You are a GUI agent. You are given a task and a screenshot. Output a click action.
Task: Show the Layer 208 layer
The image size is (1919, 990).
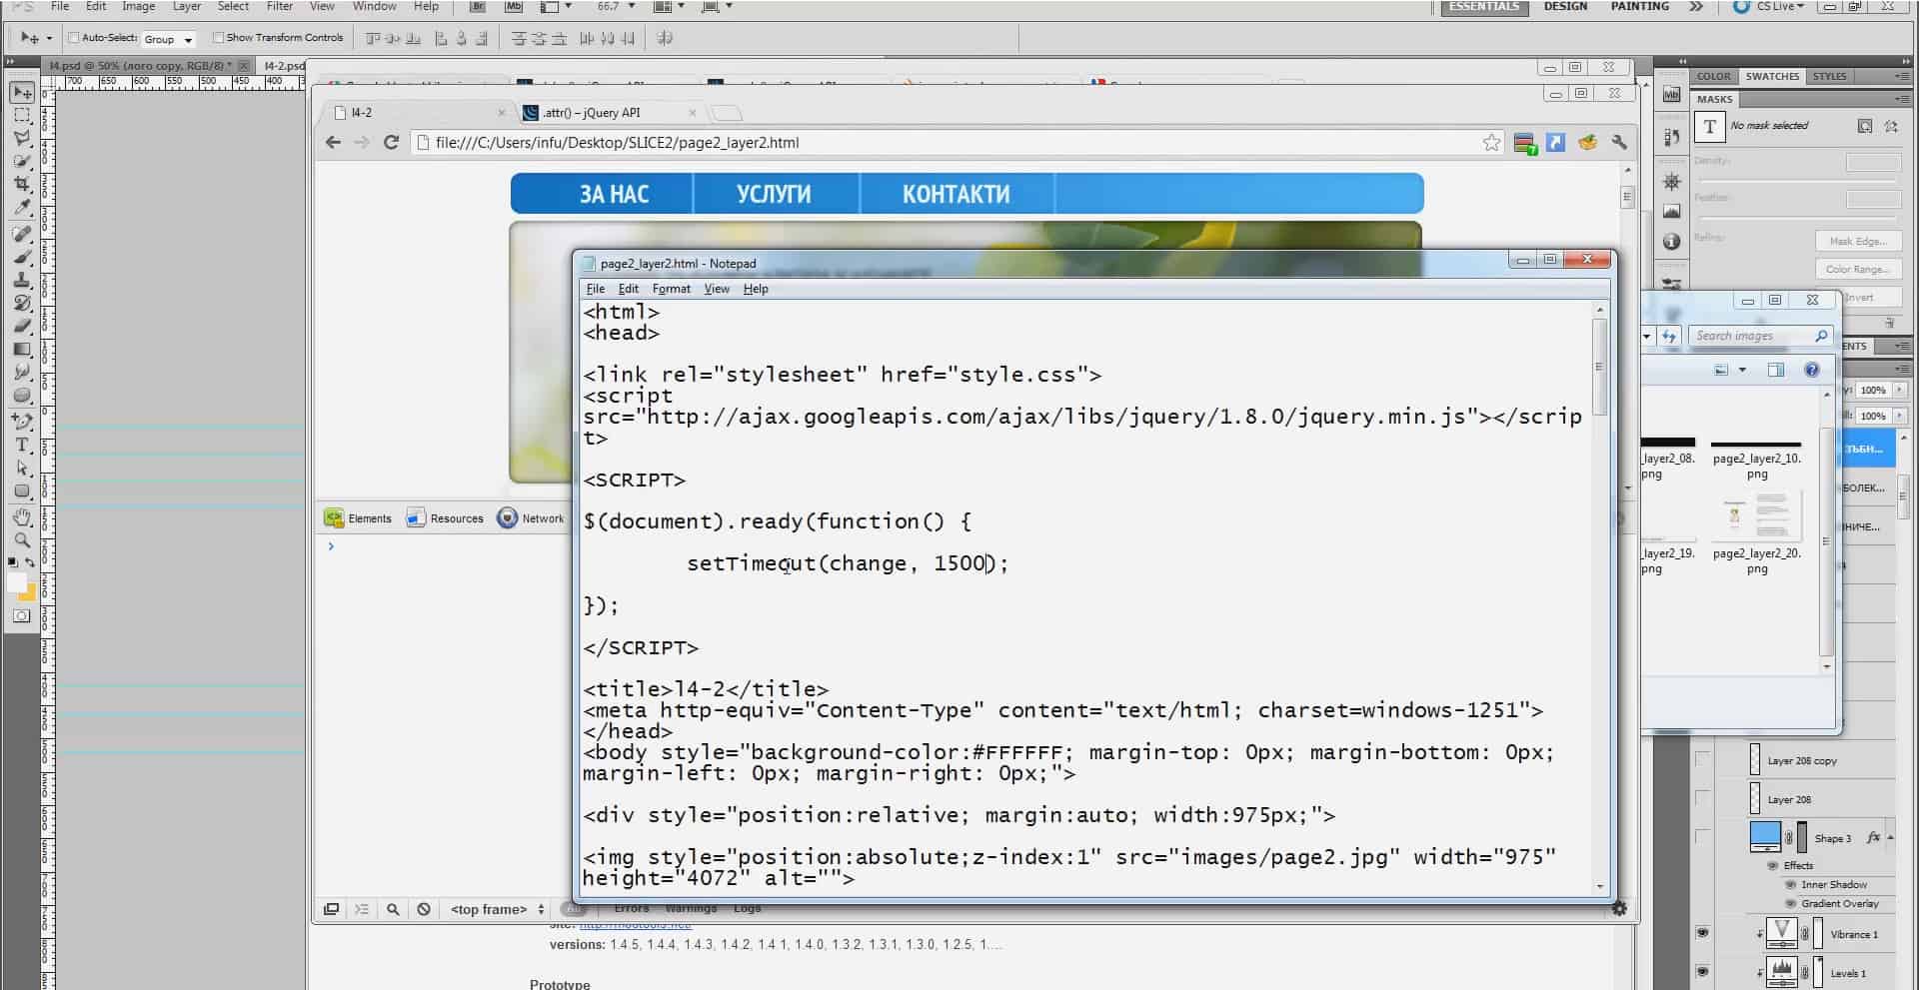coord(1702,798)
